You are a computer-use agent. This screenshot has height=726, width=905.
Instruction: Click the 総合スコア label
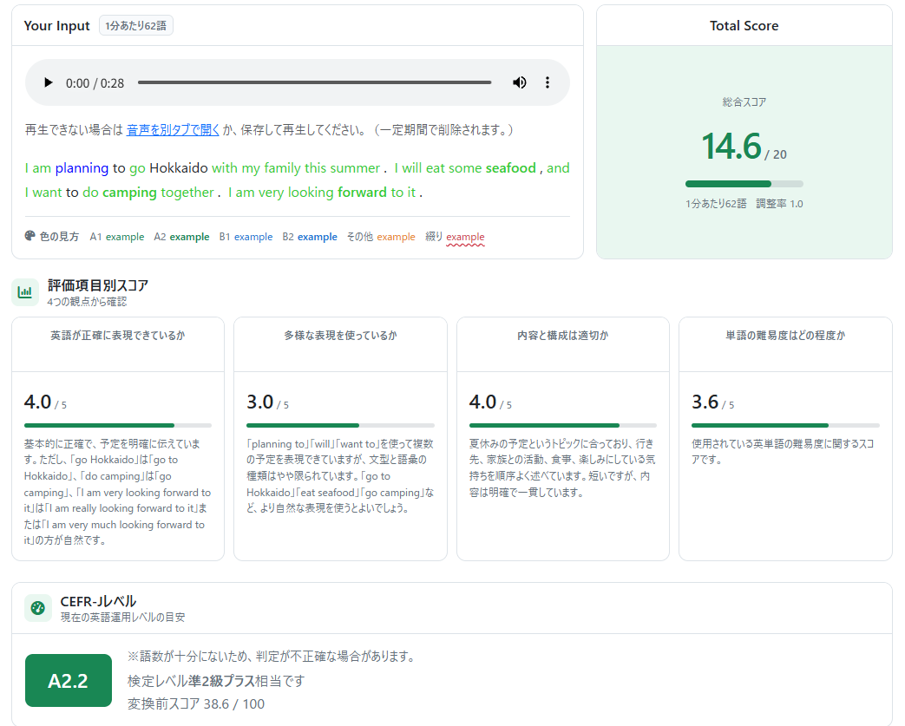pos(744,102)
